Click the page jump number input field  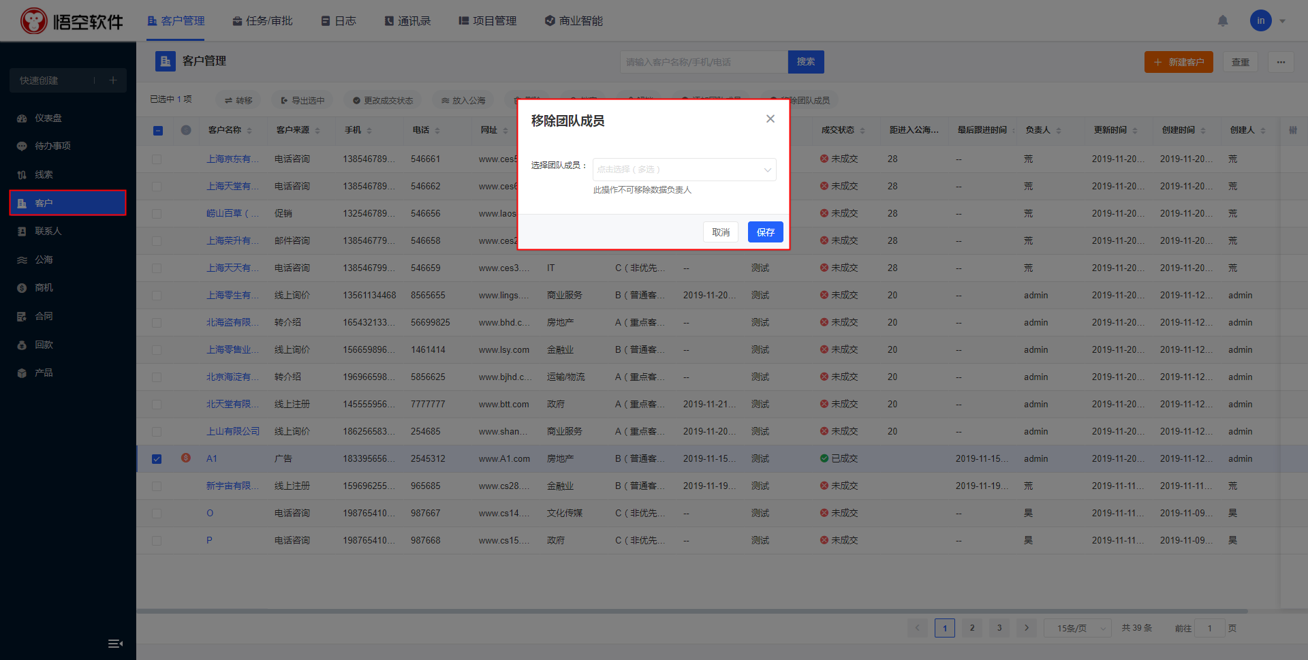pyautogui.click(x=1210, y=628)
